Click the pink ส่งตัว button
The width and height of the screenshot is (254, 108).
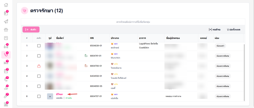[x=31, y=30]
